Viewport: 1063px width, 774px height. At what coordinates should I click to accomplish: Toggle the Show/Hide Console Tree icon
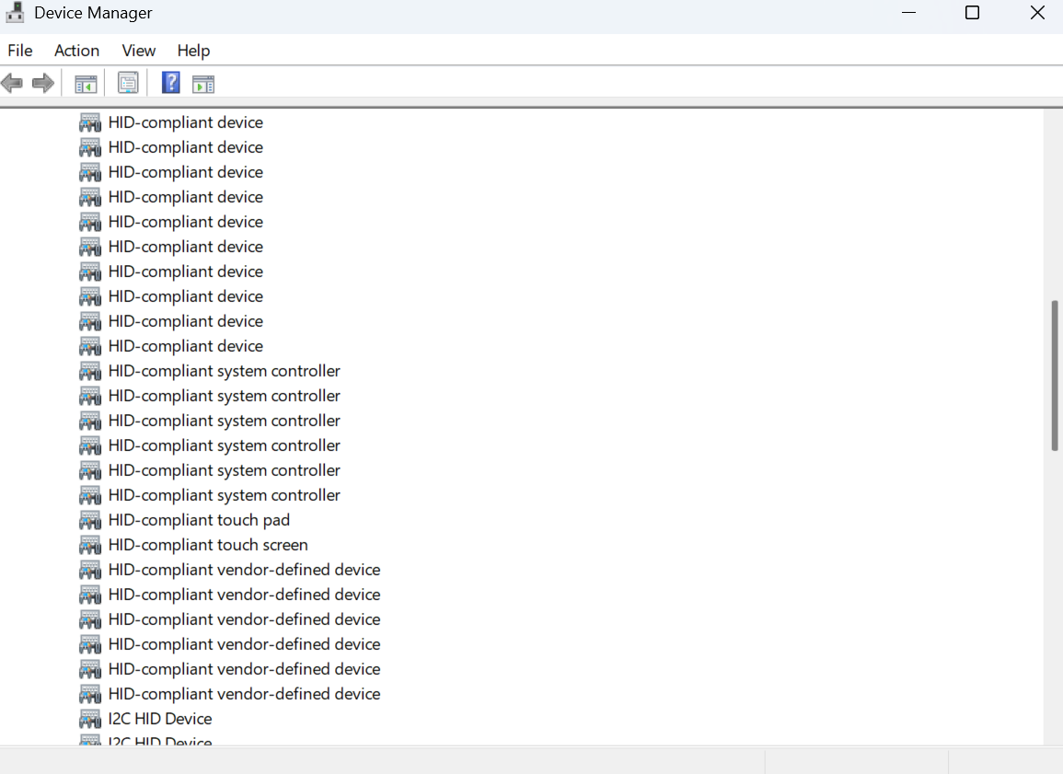(x=86, y=84)
